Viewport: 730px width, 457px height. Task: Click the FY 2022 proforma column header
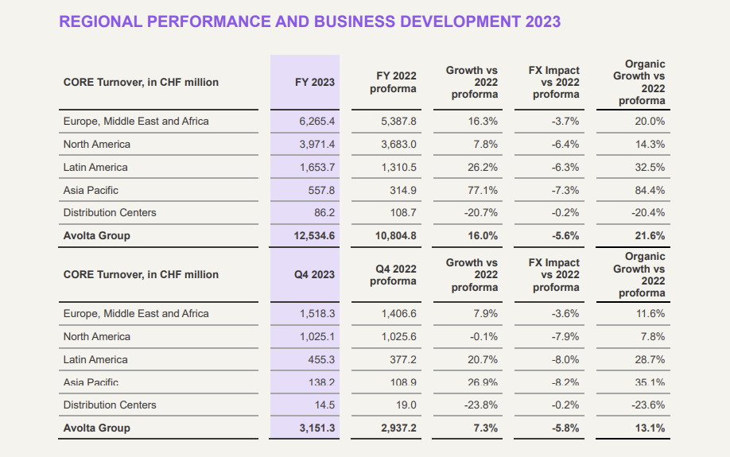[393, 83]
